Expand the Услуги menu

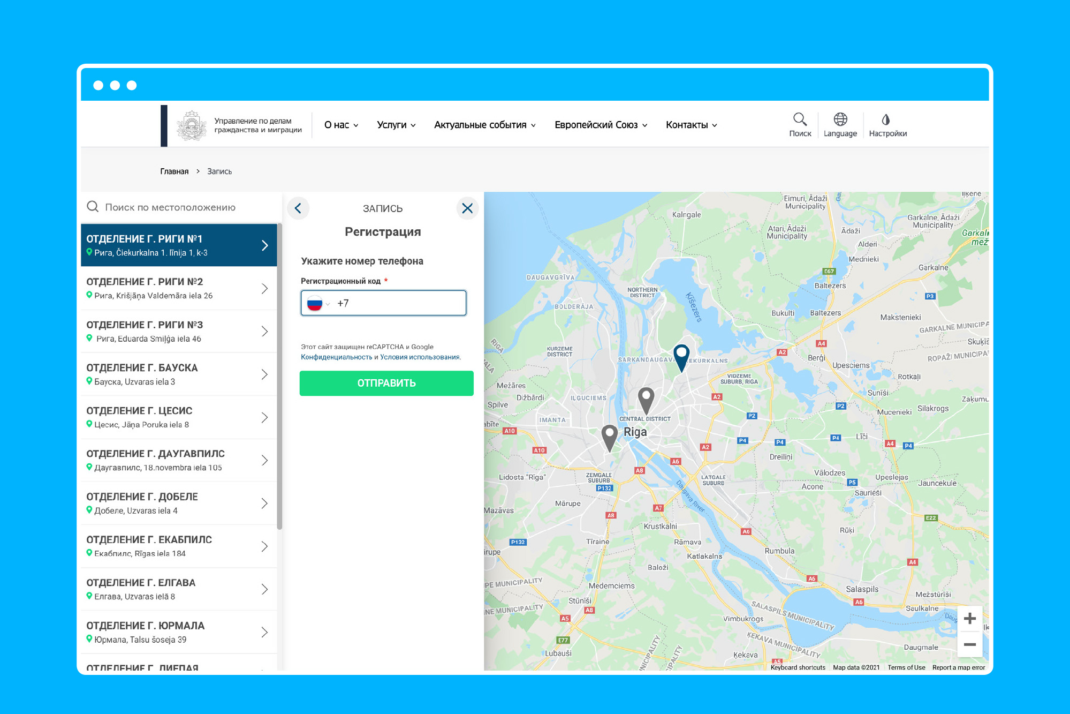coord(396,125)
